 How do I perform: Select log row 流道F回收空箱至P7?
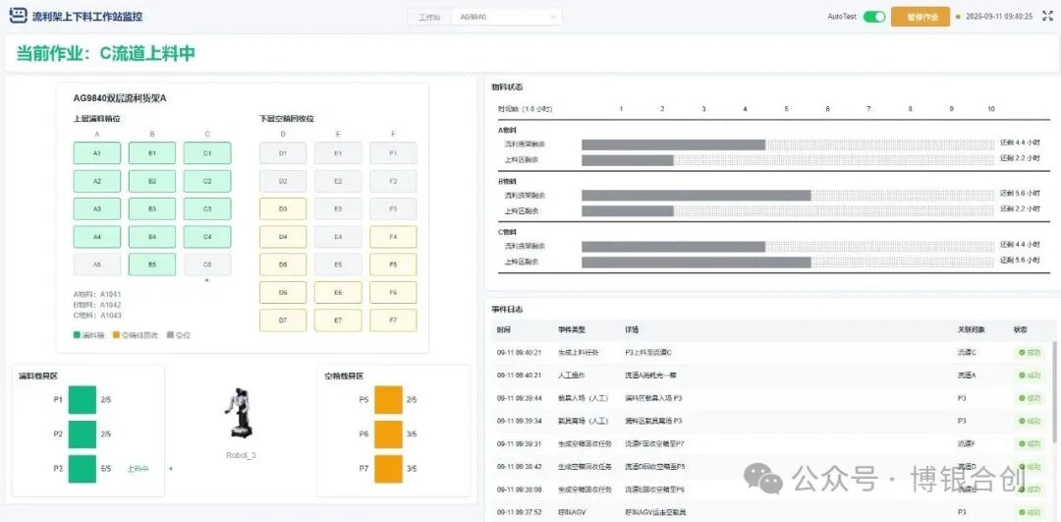[x=771, y=443]
